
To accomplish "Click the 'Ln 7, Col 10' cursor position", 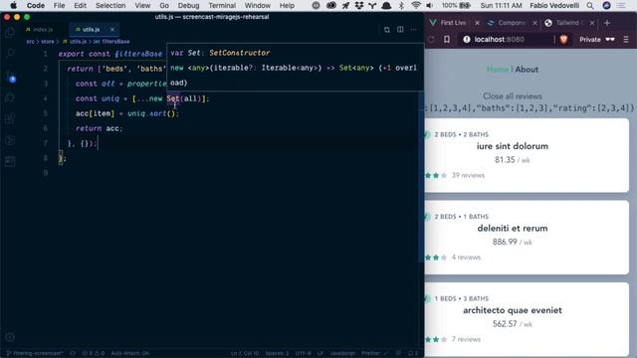I will coord(245,353).
